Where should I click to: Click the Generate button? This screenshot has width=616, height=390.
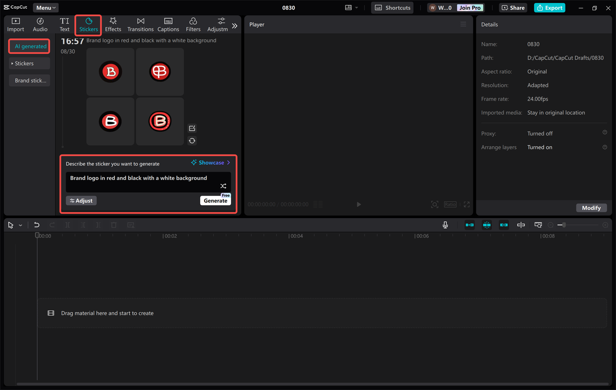pos(215,200)
